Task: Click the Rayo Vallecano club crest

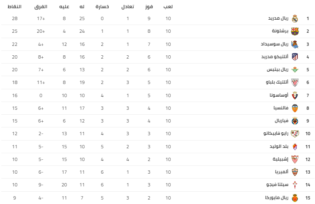Action: (x=294, y=134)
